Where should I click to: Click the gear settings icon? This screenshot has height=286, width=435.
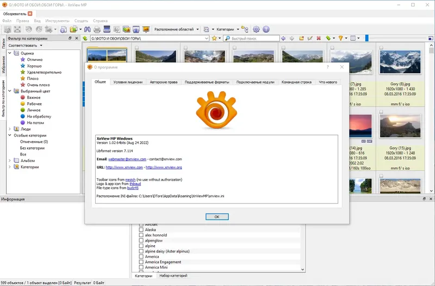pos(256,29)
